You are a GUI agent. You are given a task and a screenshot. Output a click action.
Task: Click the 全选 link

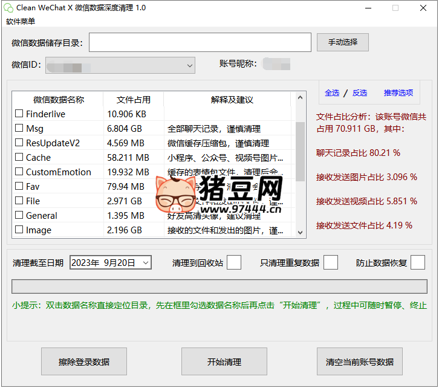tap(332, 92)
